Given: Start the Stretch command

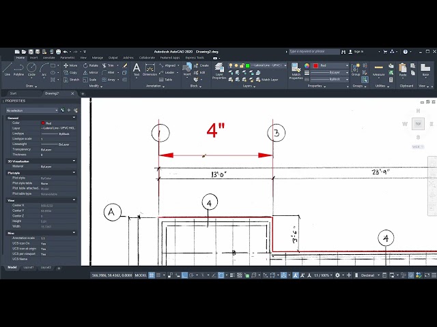Looking at the screenshot, I should 71,80.
